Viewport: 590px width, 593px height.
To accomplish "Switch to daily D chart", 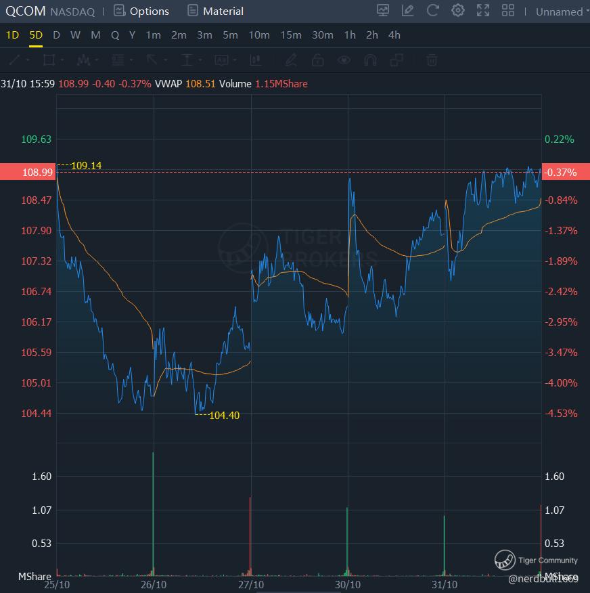I will click(x=56, y=35).
